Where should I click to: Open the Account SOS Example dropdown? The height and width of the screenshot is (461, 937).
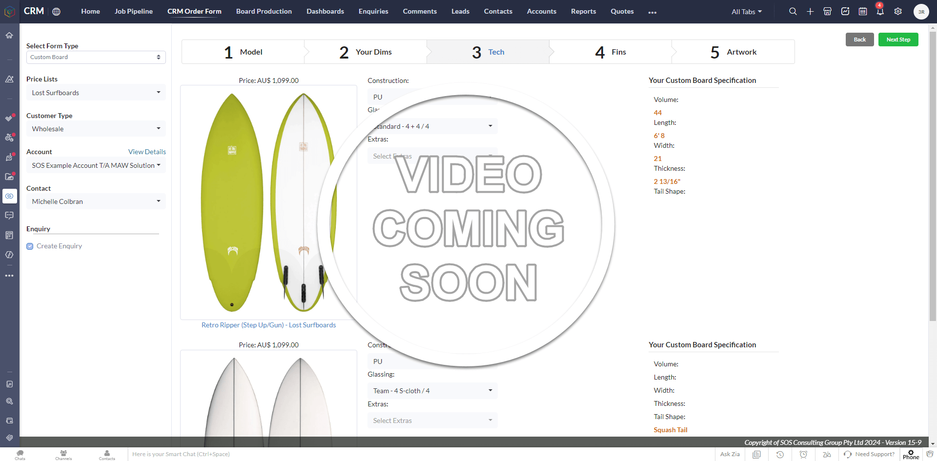(96, 165)
